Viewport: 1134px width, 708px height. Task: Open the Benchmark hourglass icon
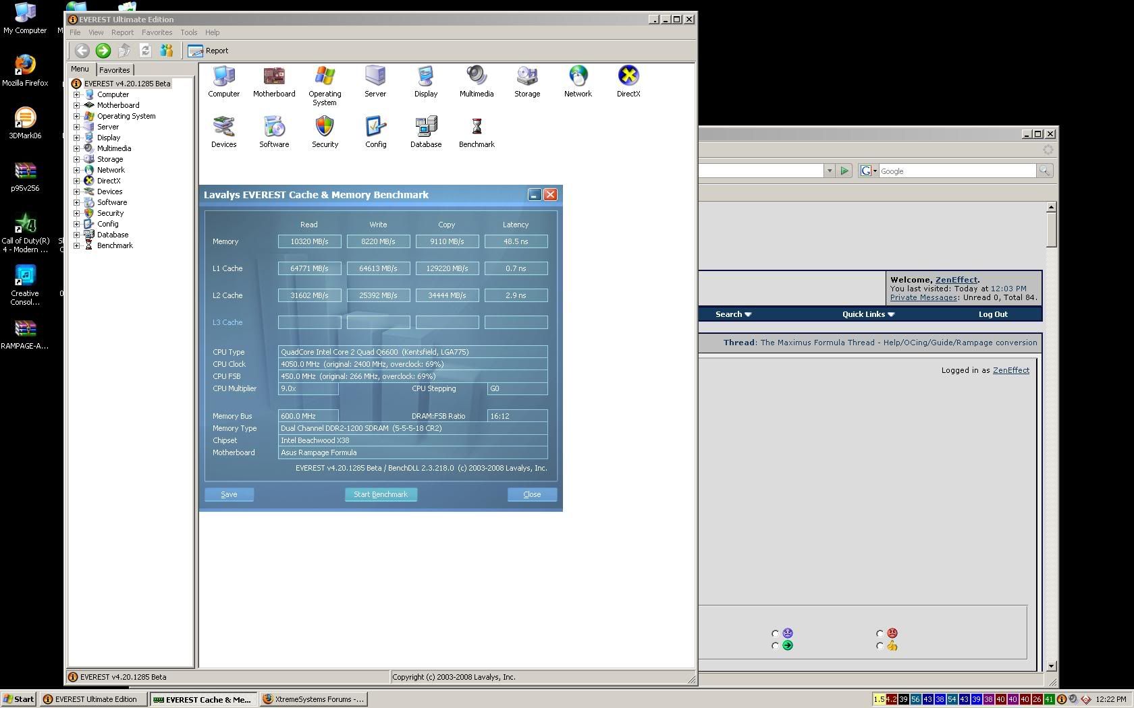477,132
